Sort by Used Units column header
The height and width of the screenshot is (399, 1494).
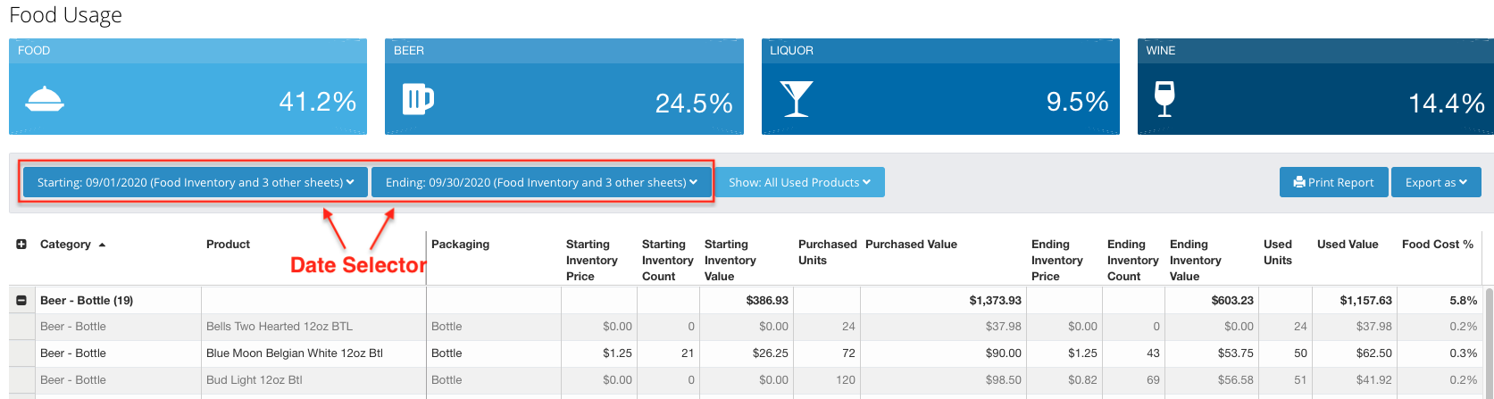click(x=1278, y=252)
